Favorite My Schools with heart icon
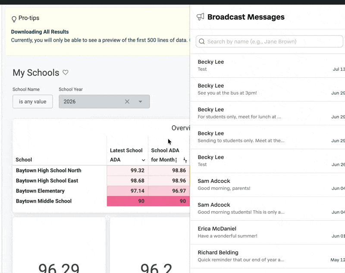This screenshot has height=273, width=345. pyautogui.click(x=66, y=72)
